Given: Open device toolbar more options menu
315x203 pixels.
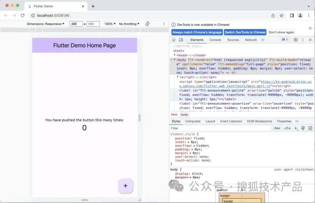Looking at the screenshot, I should tap(164, 24).
